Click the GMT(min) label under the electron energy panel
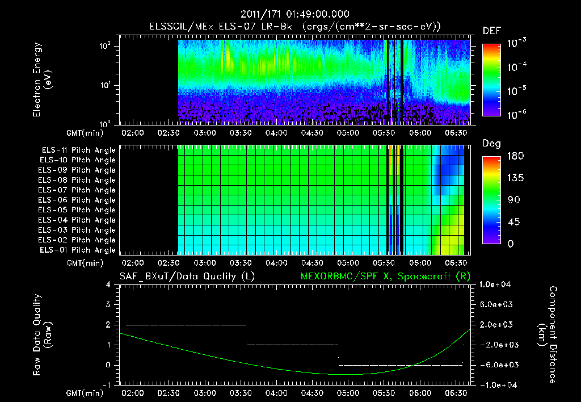This screenshot has height=402, width=581. [x=85, y=133]
